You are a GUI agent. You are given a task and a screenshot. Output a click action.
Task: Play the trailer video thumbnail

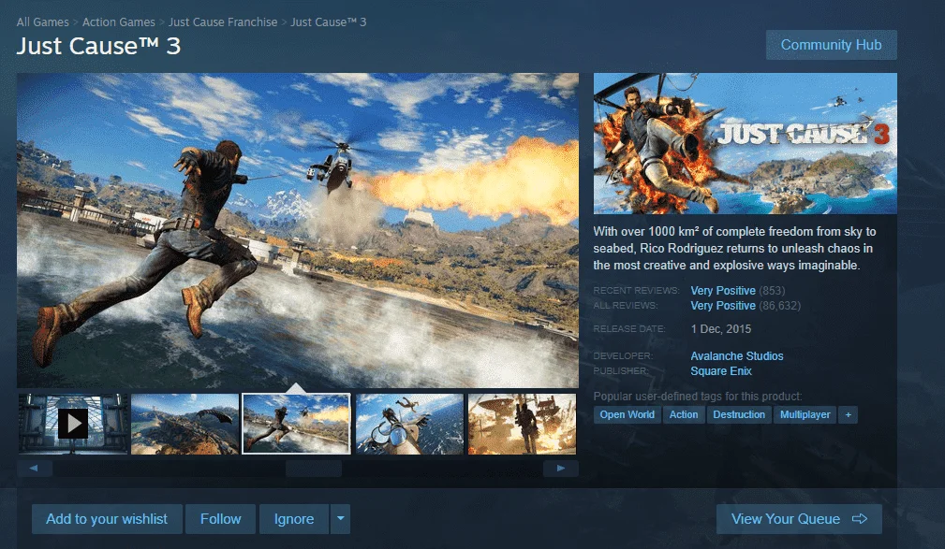pyautogui.click(x=73, y=424)
